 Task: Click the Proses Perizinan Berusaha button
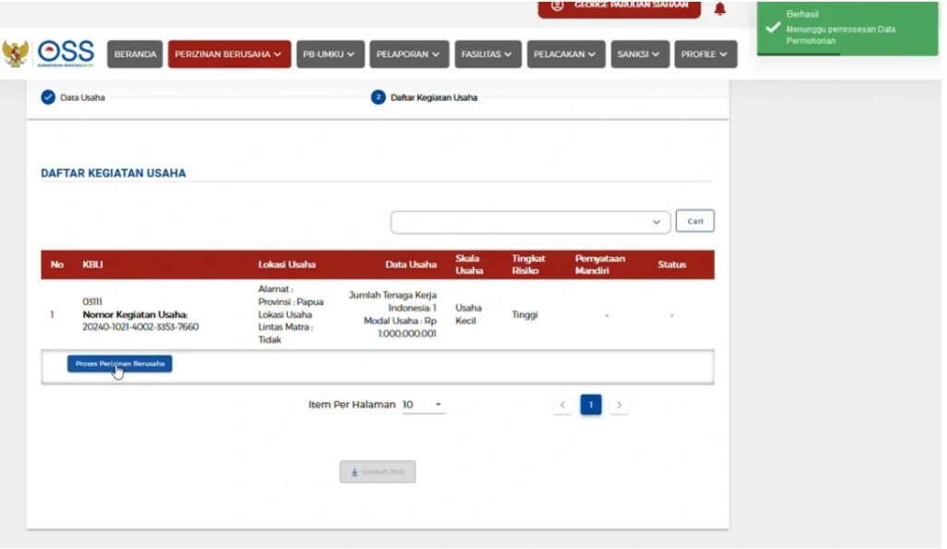pyautogui.click(x=119, y=364)
